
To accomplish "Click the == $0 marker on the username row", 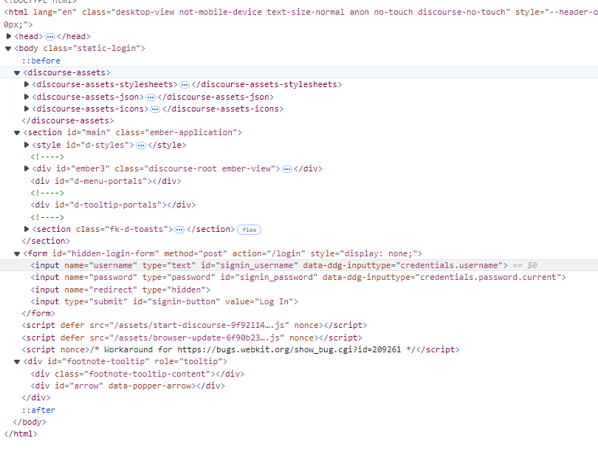I will coord(525,265).
